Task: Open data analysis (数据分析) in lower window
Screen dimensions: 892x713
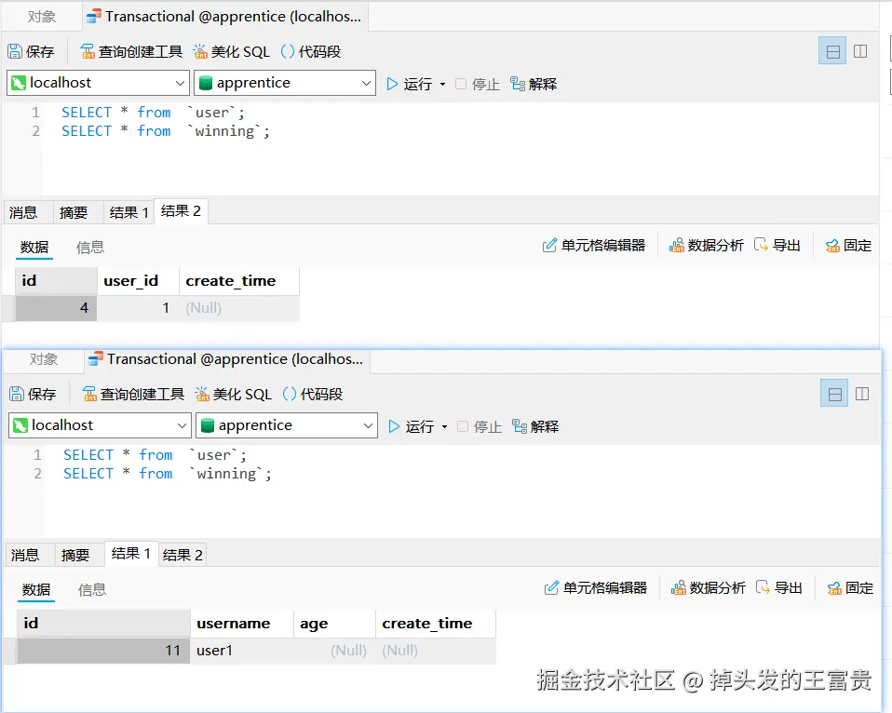Action: pyautogui.click(x=709, y=588)
